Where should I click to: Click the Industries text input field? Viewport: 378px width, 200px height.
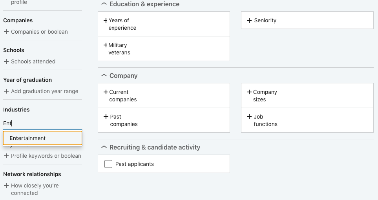coord(42,123)
